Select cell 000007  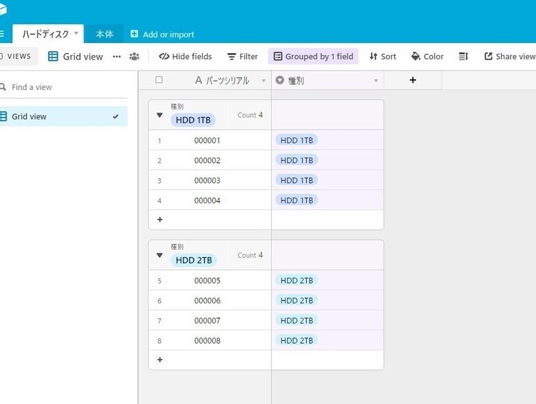coord(207,321)
